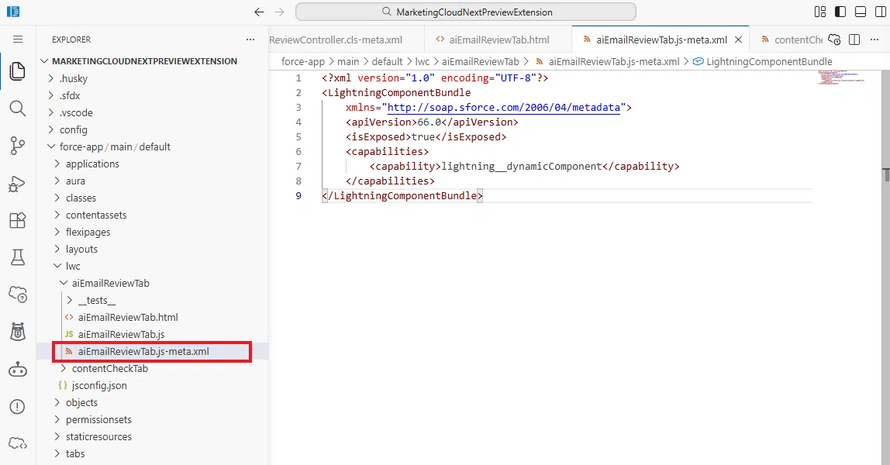Open the Source Control view
The image size is (890, 465).
click(x=18, y=146)
